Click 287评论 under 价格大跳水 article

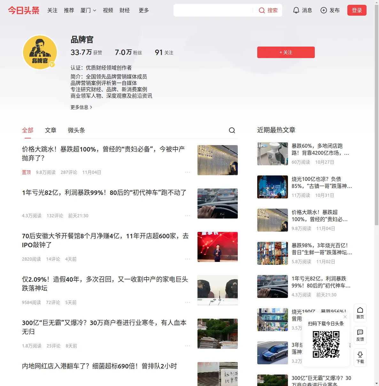pos(69,172)
